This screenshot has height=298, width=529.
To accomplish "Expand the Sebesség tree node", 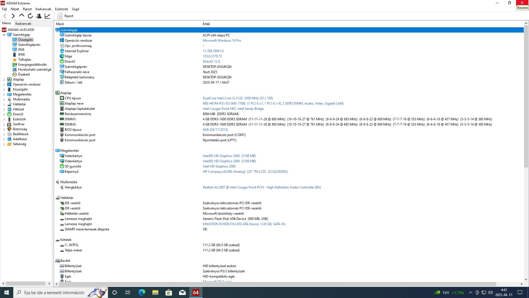I will tap(4, 144).
